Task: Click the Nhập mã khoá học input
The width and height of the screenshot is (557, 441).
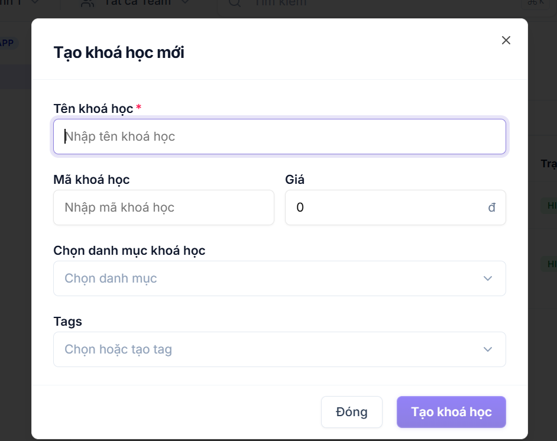Action: coord(164,207)
